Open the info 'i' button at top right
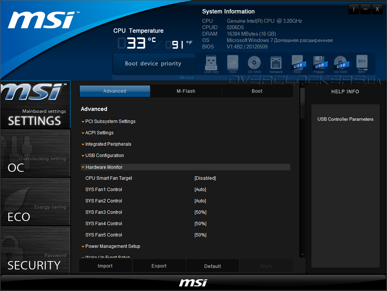The width and height of the screenshot is (387, 291). [354, 9]
